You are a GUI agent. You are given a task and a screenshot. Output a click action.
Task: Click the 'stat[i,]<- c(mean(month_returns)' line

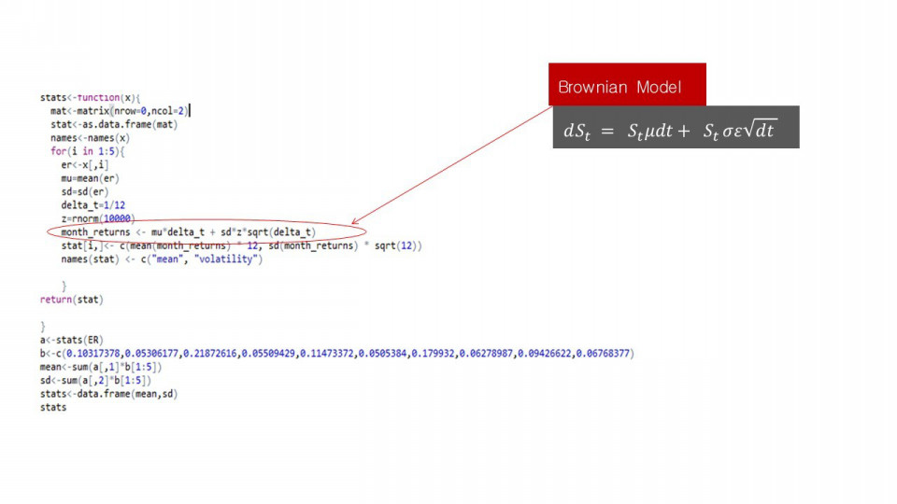click(241, 245)
